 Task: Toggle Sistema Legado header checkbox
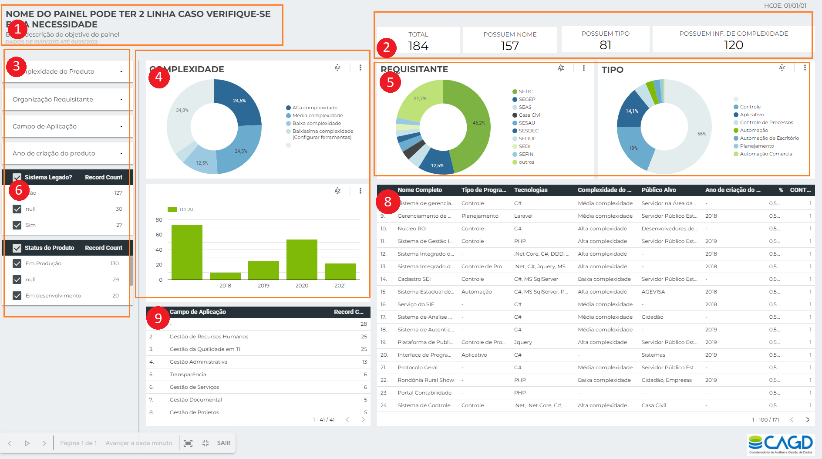17,177
